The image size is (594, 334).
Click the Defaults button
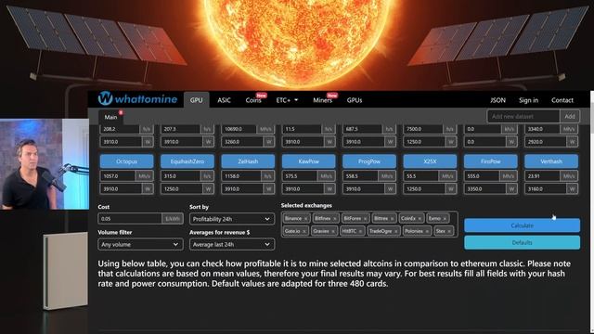[x=522, y=242]
